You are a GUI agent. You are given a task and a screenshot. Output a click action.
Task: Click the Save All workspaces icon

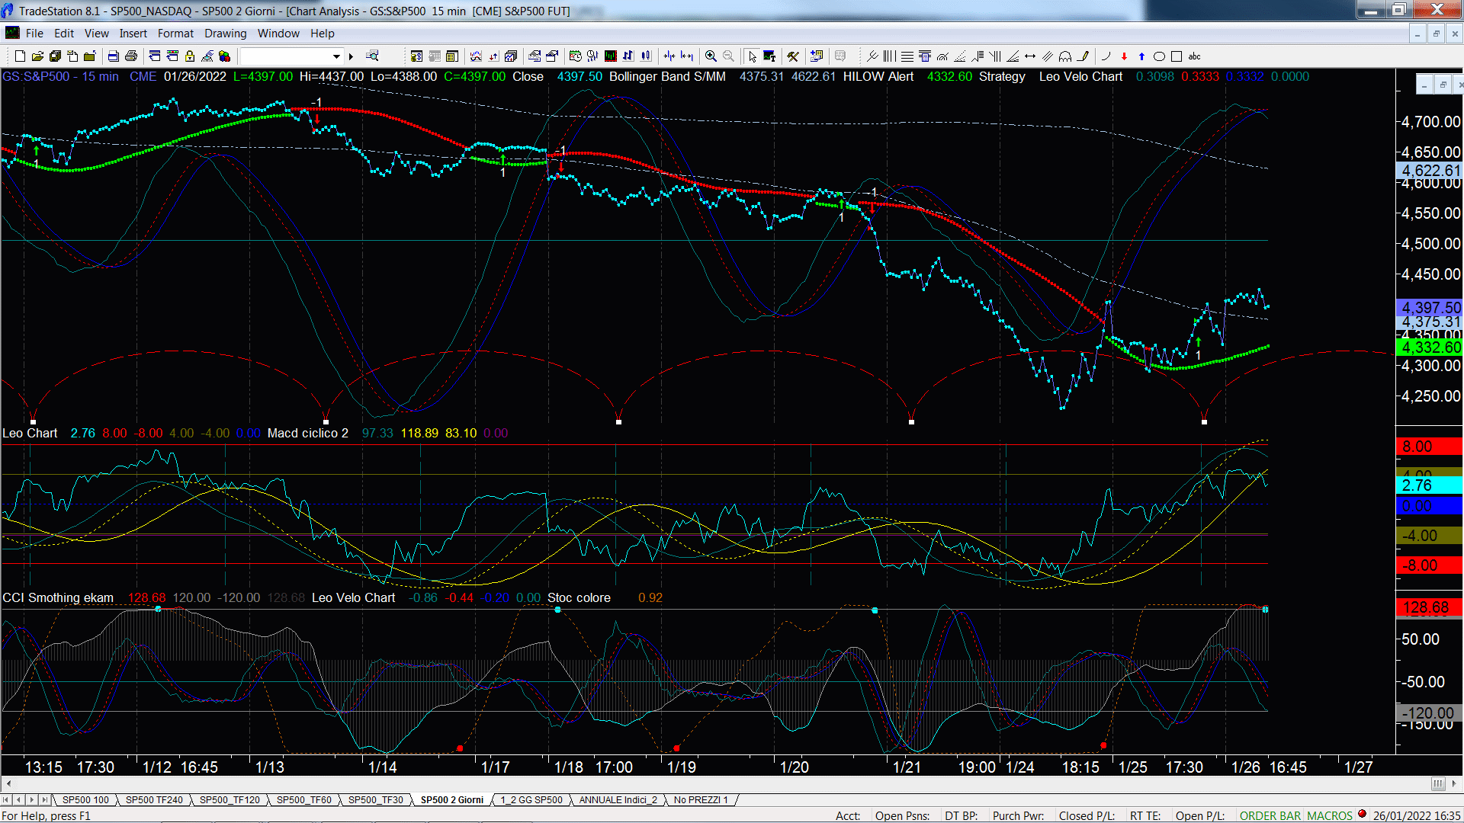click(x=55, y=56)
